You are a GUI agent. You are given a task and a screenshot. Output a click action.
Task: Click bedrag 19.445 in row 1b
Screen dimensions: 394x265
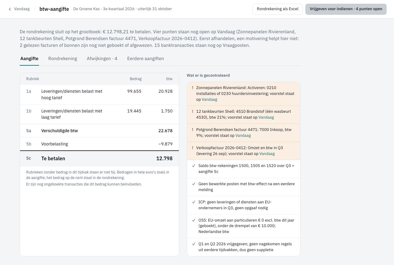click(134, 111)
